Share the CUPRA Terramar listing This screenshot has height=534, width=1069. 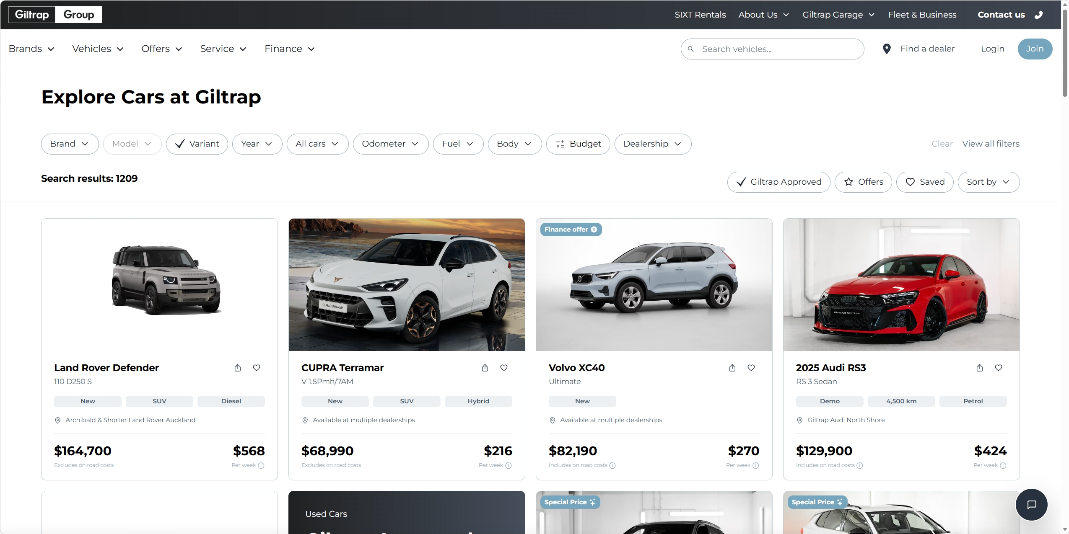tap(485, 368)
